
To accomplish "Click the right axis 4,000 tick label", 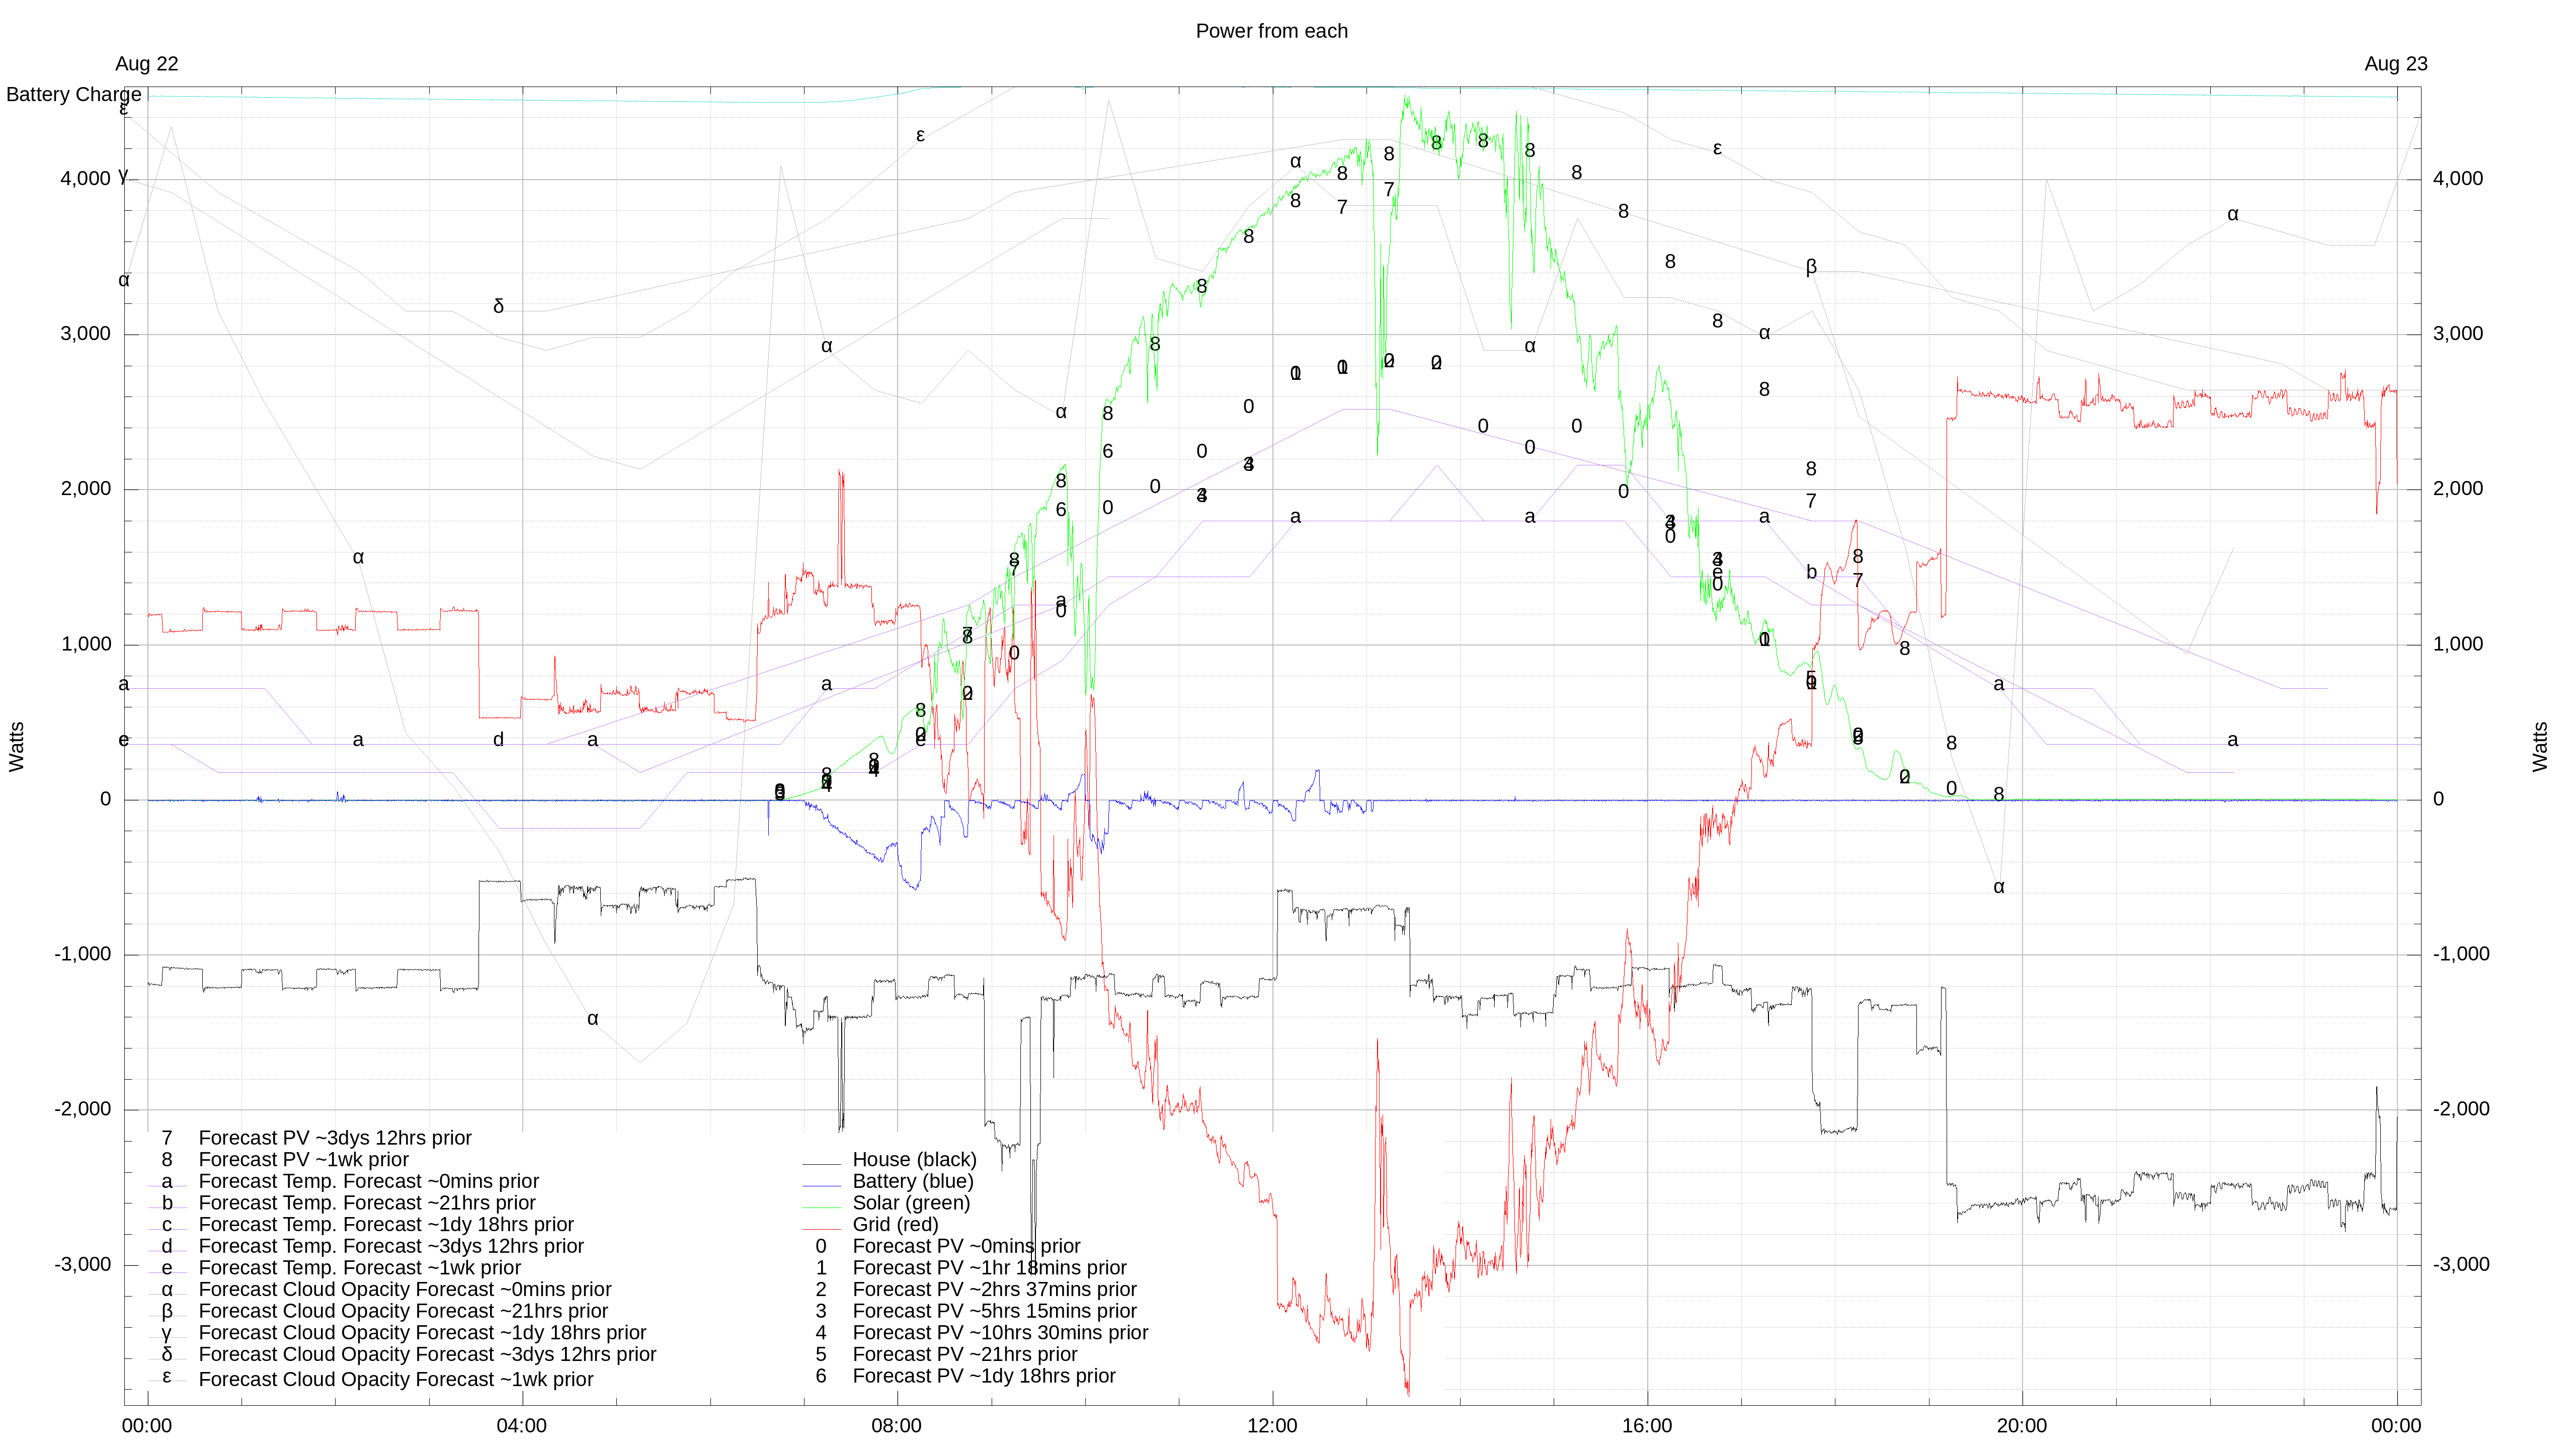I will [x=2458, y=179].
